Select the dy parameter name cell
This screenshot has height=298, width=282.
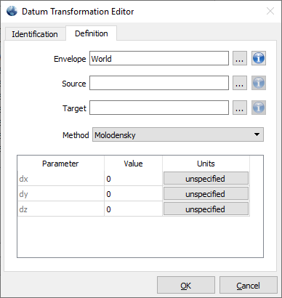[61, 194]
